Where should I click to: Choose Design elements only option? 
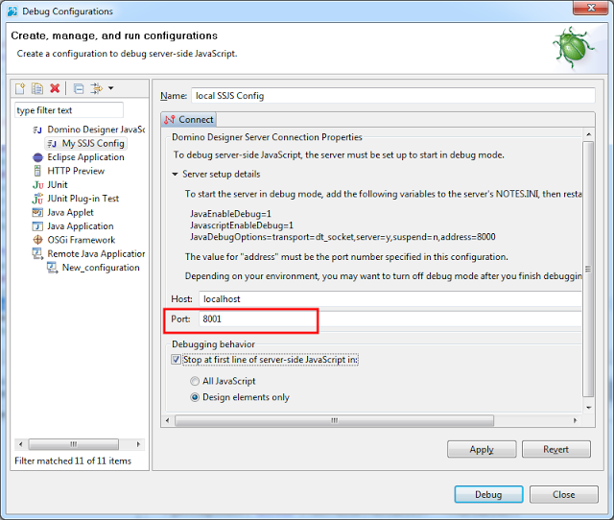click(195, 397)
